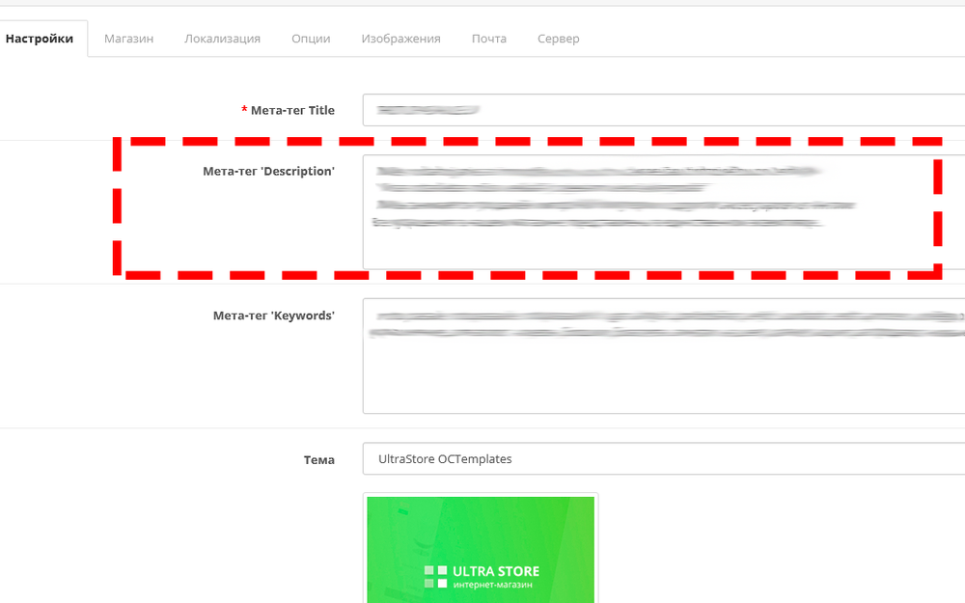
Task: Open the Изображения tab
Action: pyautogui.click(x=400, y=39)
